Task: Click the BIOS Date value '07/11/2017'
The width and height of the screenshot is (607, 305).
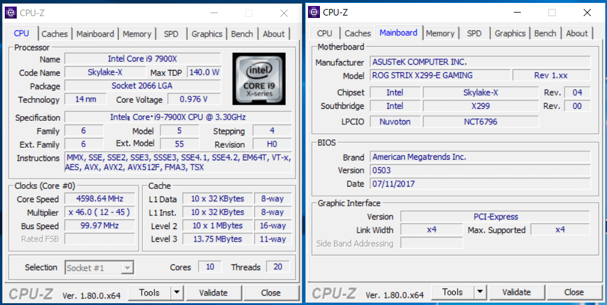Action: pos(480,184)
